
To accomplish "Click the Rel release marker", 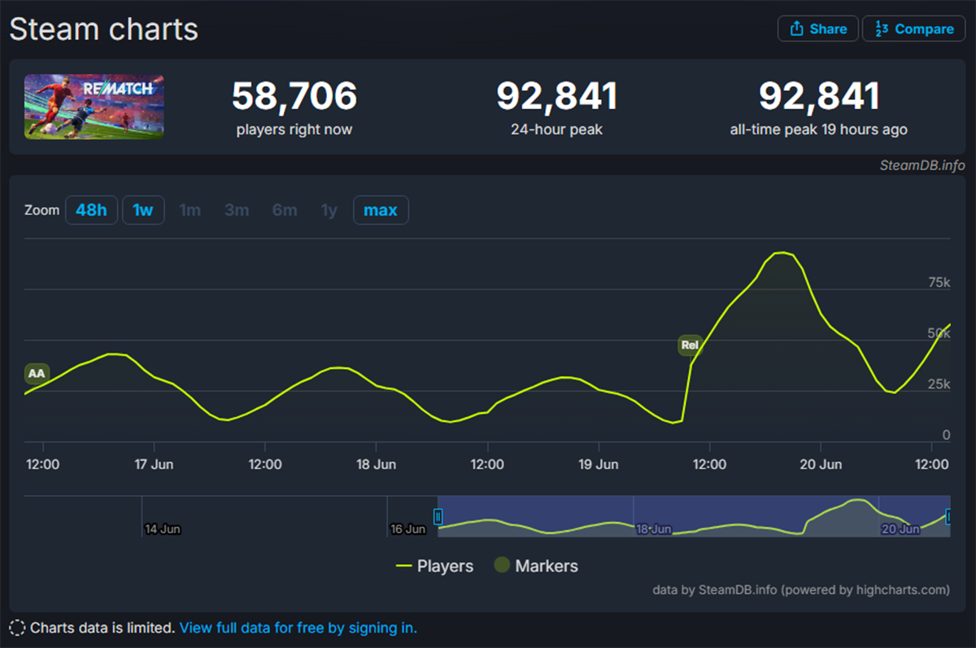I will [689, 345].
